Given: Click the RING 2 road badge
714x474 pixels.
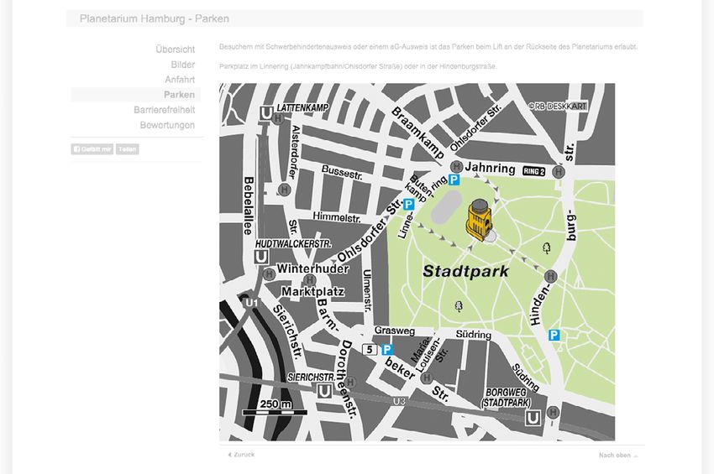Looking at the screenshot, I should click(533, 171).
